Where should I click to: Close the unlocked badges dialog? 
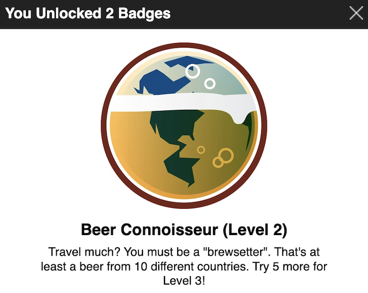pyautogui.click(x=356, y=14)
